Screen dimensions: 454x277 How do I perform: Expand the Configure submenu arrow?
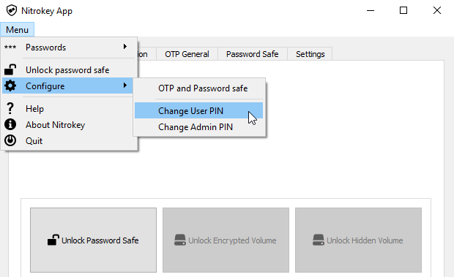pos(125,86)
